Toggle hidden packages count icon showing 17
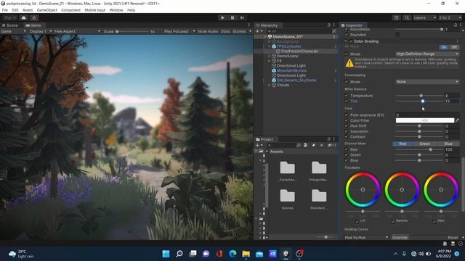Screen dimensions: 465x261 coord(332,145)
